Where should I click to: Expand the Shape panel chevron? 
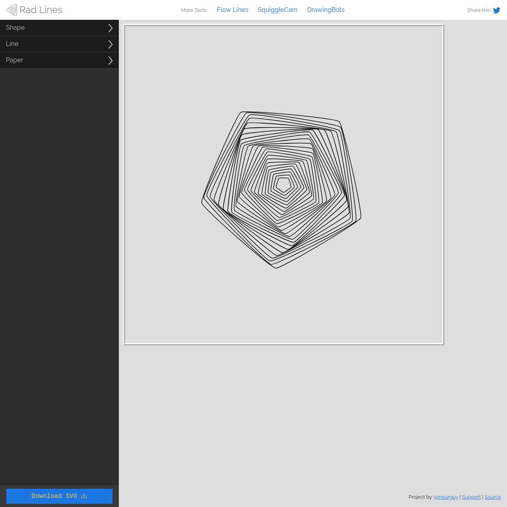pyautogui.click(x=111, y=28)
